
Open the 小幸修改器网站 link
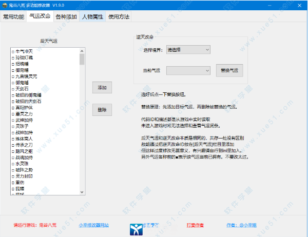coord(94,225)
